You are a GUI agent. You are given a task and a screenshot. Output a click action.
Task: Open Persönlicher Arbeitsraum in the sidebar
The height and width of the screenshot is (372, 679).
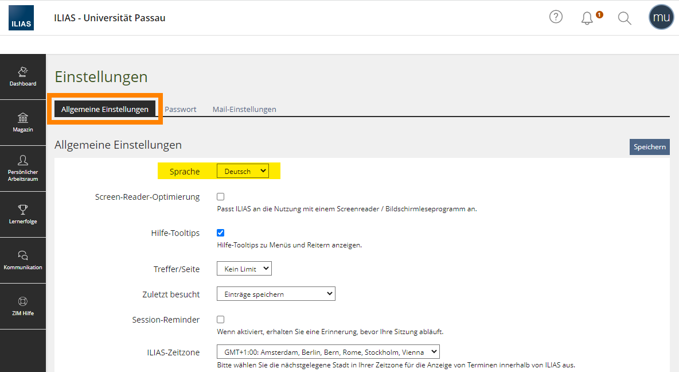click(x=23, y=169)
